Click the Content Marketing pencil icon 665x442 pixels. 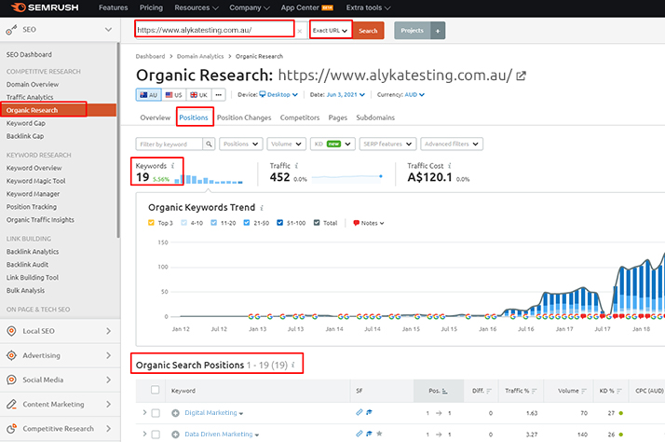11,404
